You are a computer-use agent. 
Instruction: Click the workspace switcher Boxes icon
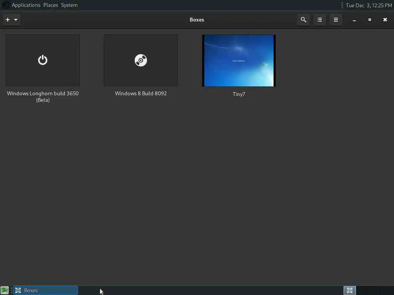(349, 290)
